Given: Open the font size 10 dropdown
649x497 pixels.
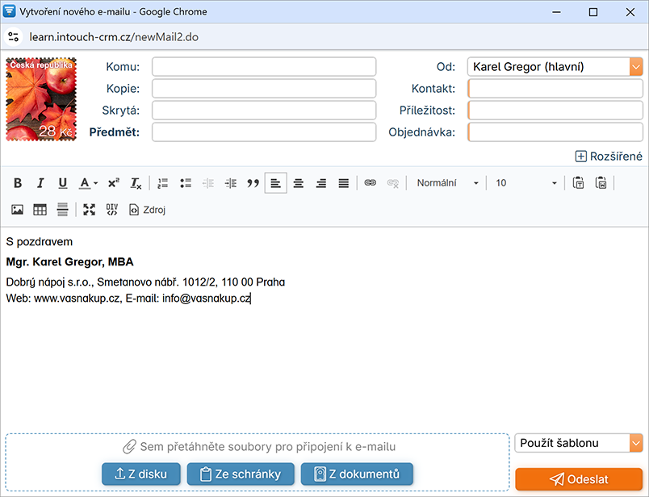Looking at the screenshot, I should point(525,183).
